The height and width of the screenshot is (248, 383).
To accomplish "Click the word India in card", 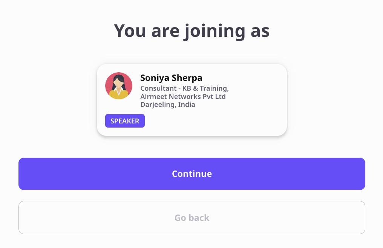I will pyautogui.click(x=187, y=105).
